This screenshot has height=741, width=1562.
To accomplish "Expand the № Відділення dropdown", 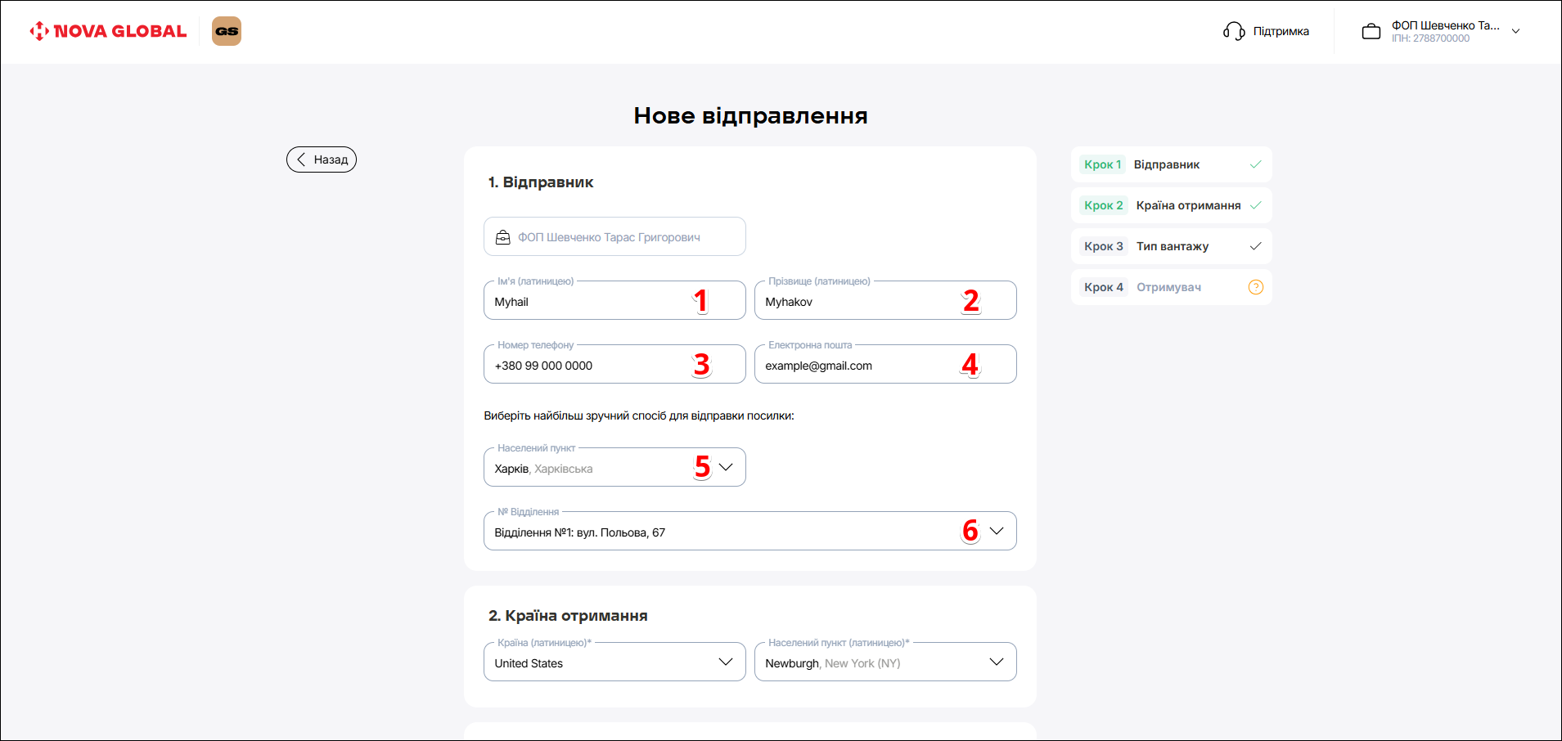I will 996,531.
